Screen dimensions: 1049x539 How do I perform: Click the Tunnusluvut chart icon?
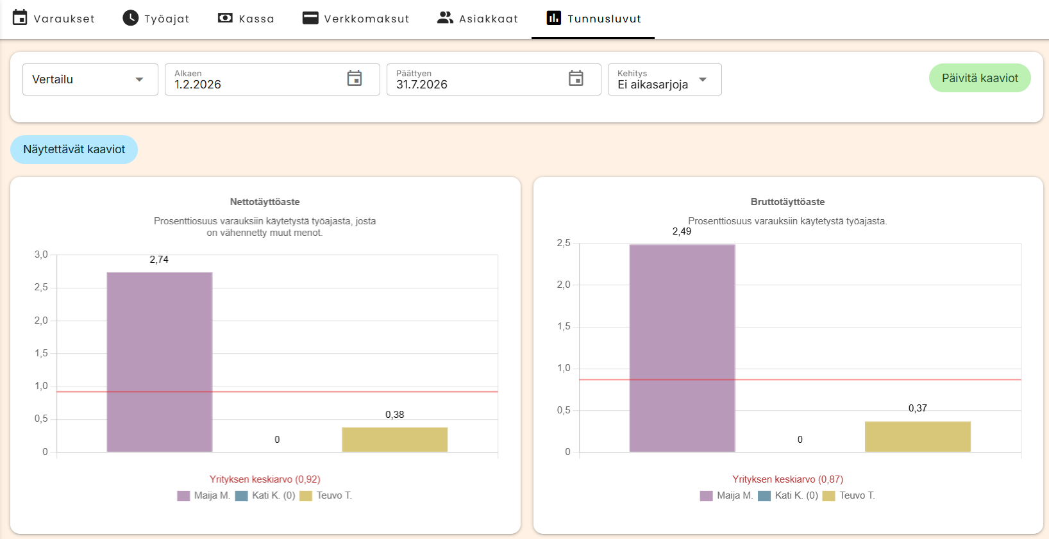point(553,18)
